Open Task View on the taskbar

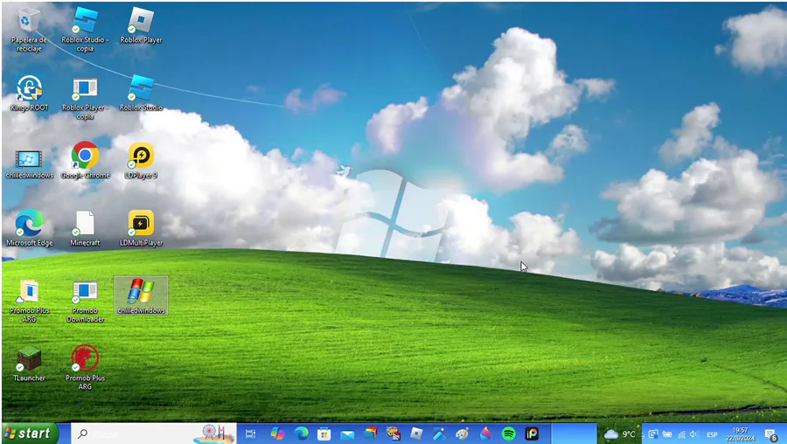(x=250, y=434)
